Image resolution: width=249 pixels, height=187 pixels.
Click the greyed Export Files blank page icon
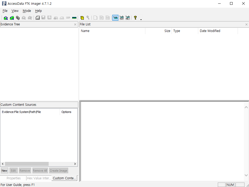point(95,18)
